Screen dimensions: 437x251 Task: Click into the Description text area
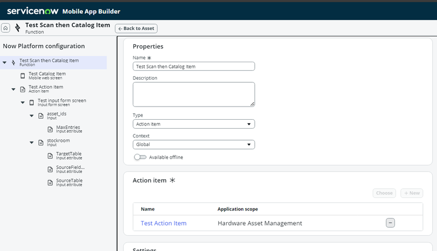193,94
